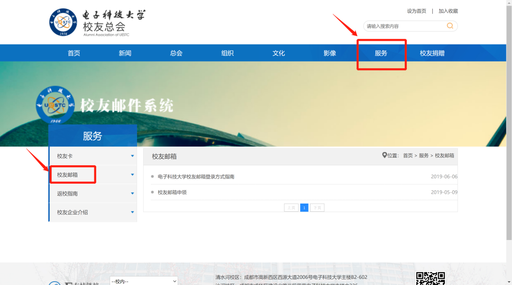Open the 校友邮箱申领 article
Viewport: 512px width, 285px height.
[172, 192]
